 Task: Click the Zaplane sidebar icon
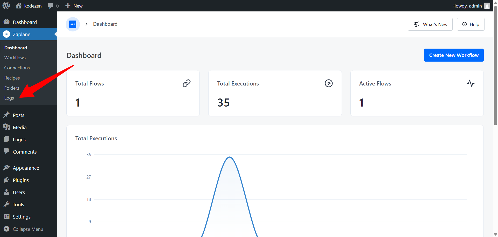pos(6,34)
